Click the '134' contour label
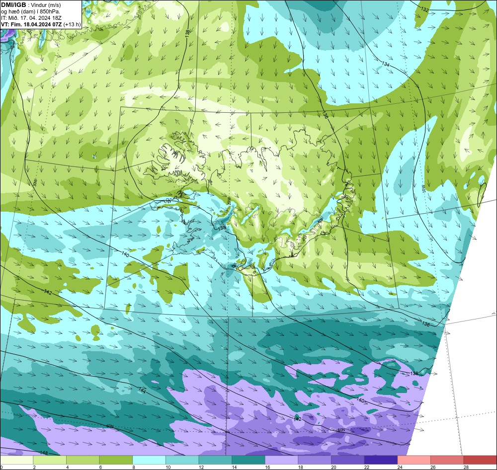 click(x=385, y=64)
